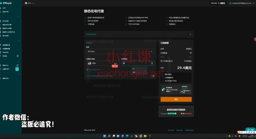Open 移动代理 in the sidebar
Image resolution: width=256 pixels, height=139 pixels.
pos(5,36)
